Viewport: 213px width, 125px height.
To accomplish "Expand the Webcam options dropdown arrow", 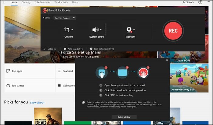I will click(x=134, y=30).
